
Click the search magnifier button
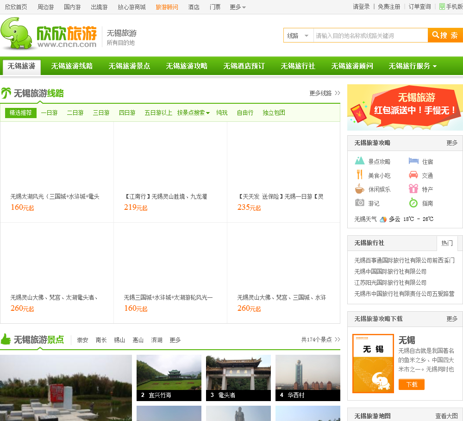coord(445,36)
